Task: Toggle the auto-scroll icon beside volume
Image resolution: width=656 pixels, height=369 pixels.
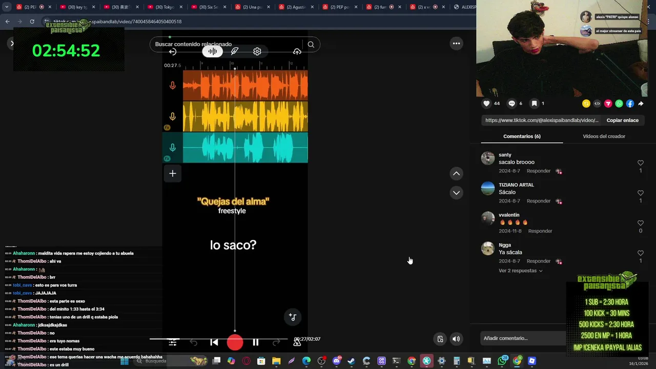Action: (x=440, y=339)
